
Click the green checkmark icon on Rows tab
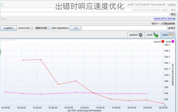click(156, 35)
